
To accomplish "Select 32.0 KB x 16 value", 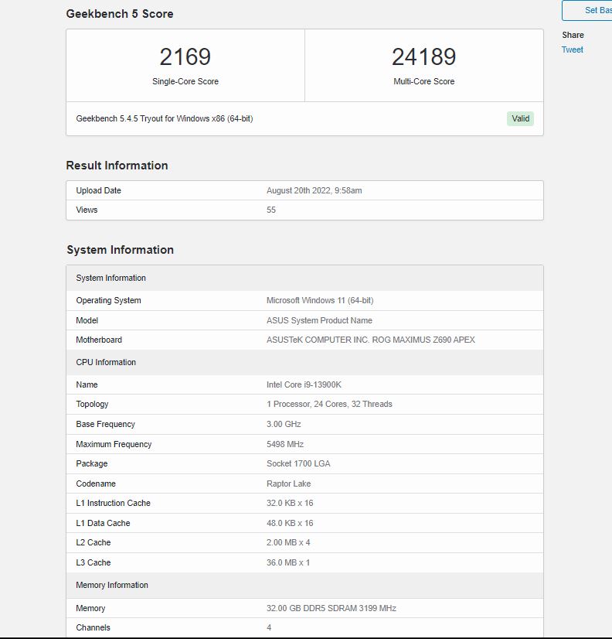I will click(290, 504).
